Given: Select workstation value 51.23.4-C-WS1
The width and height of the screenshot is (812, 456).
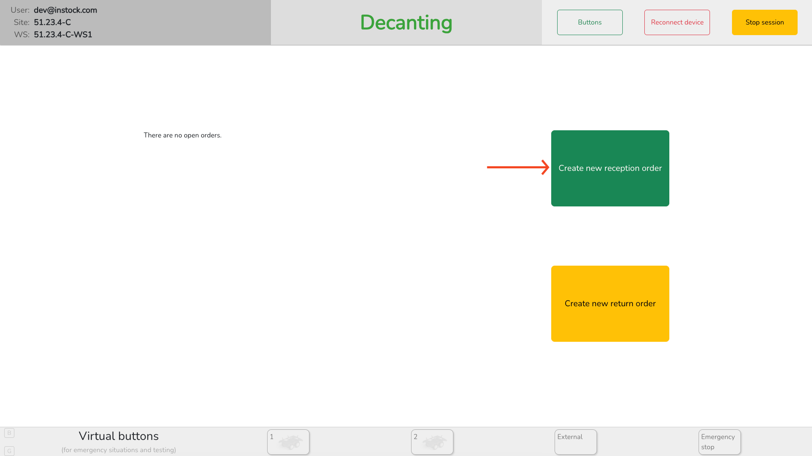Looking at the screenshot, I should coord(63,35).
